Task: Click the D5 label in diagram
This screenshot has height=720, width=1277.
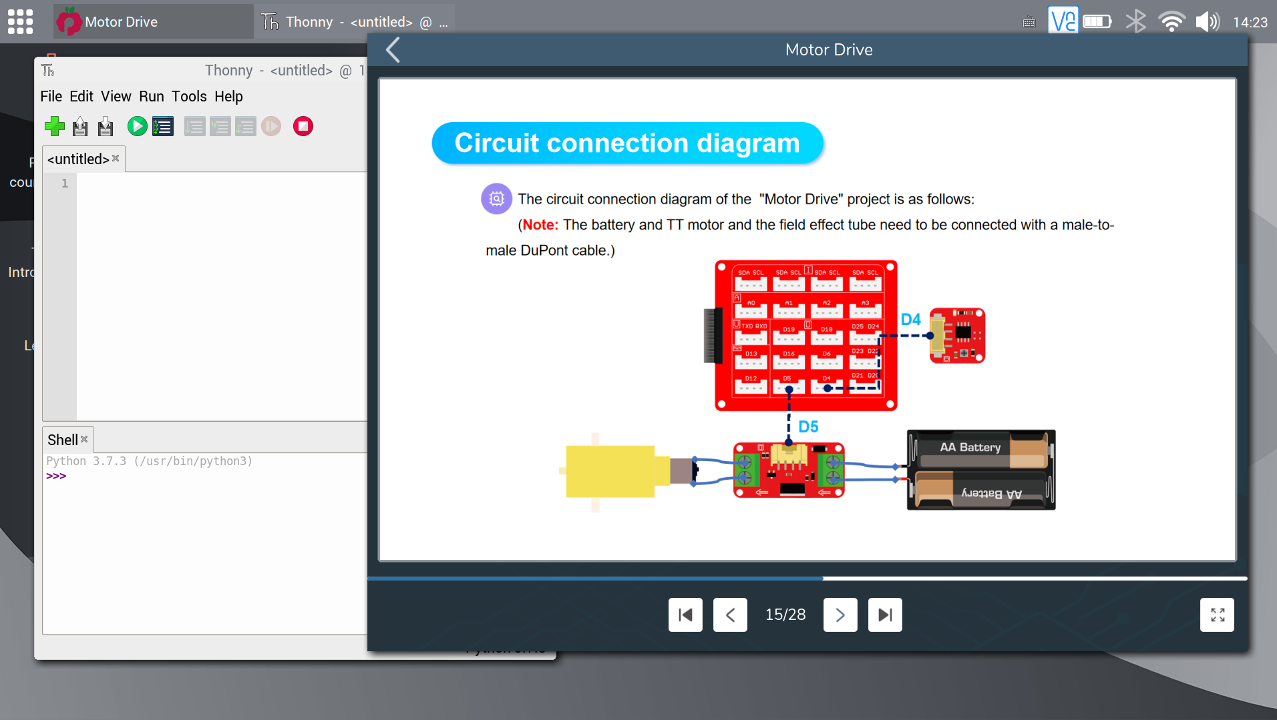Action: 808,427
